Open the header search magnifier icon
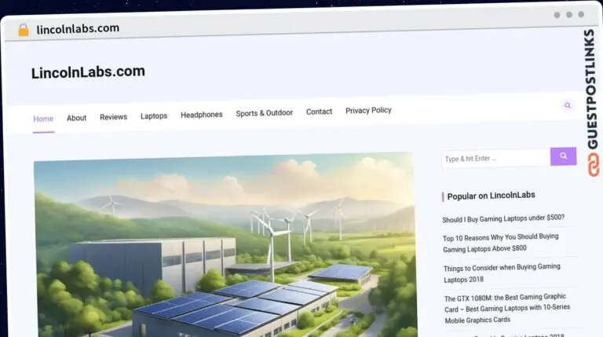Screen dimensions: 603x337 pyautogui.click(x=568, y=105)
